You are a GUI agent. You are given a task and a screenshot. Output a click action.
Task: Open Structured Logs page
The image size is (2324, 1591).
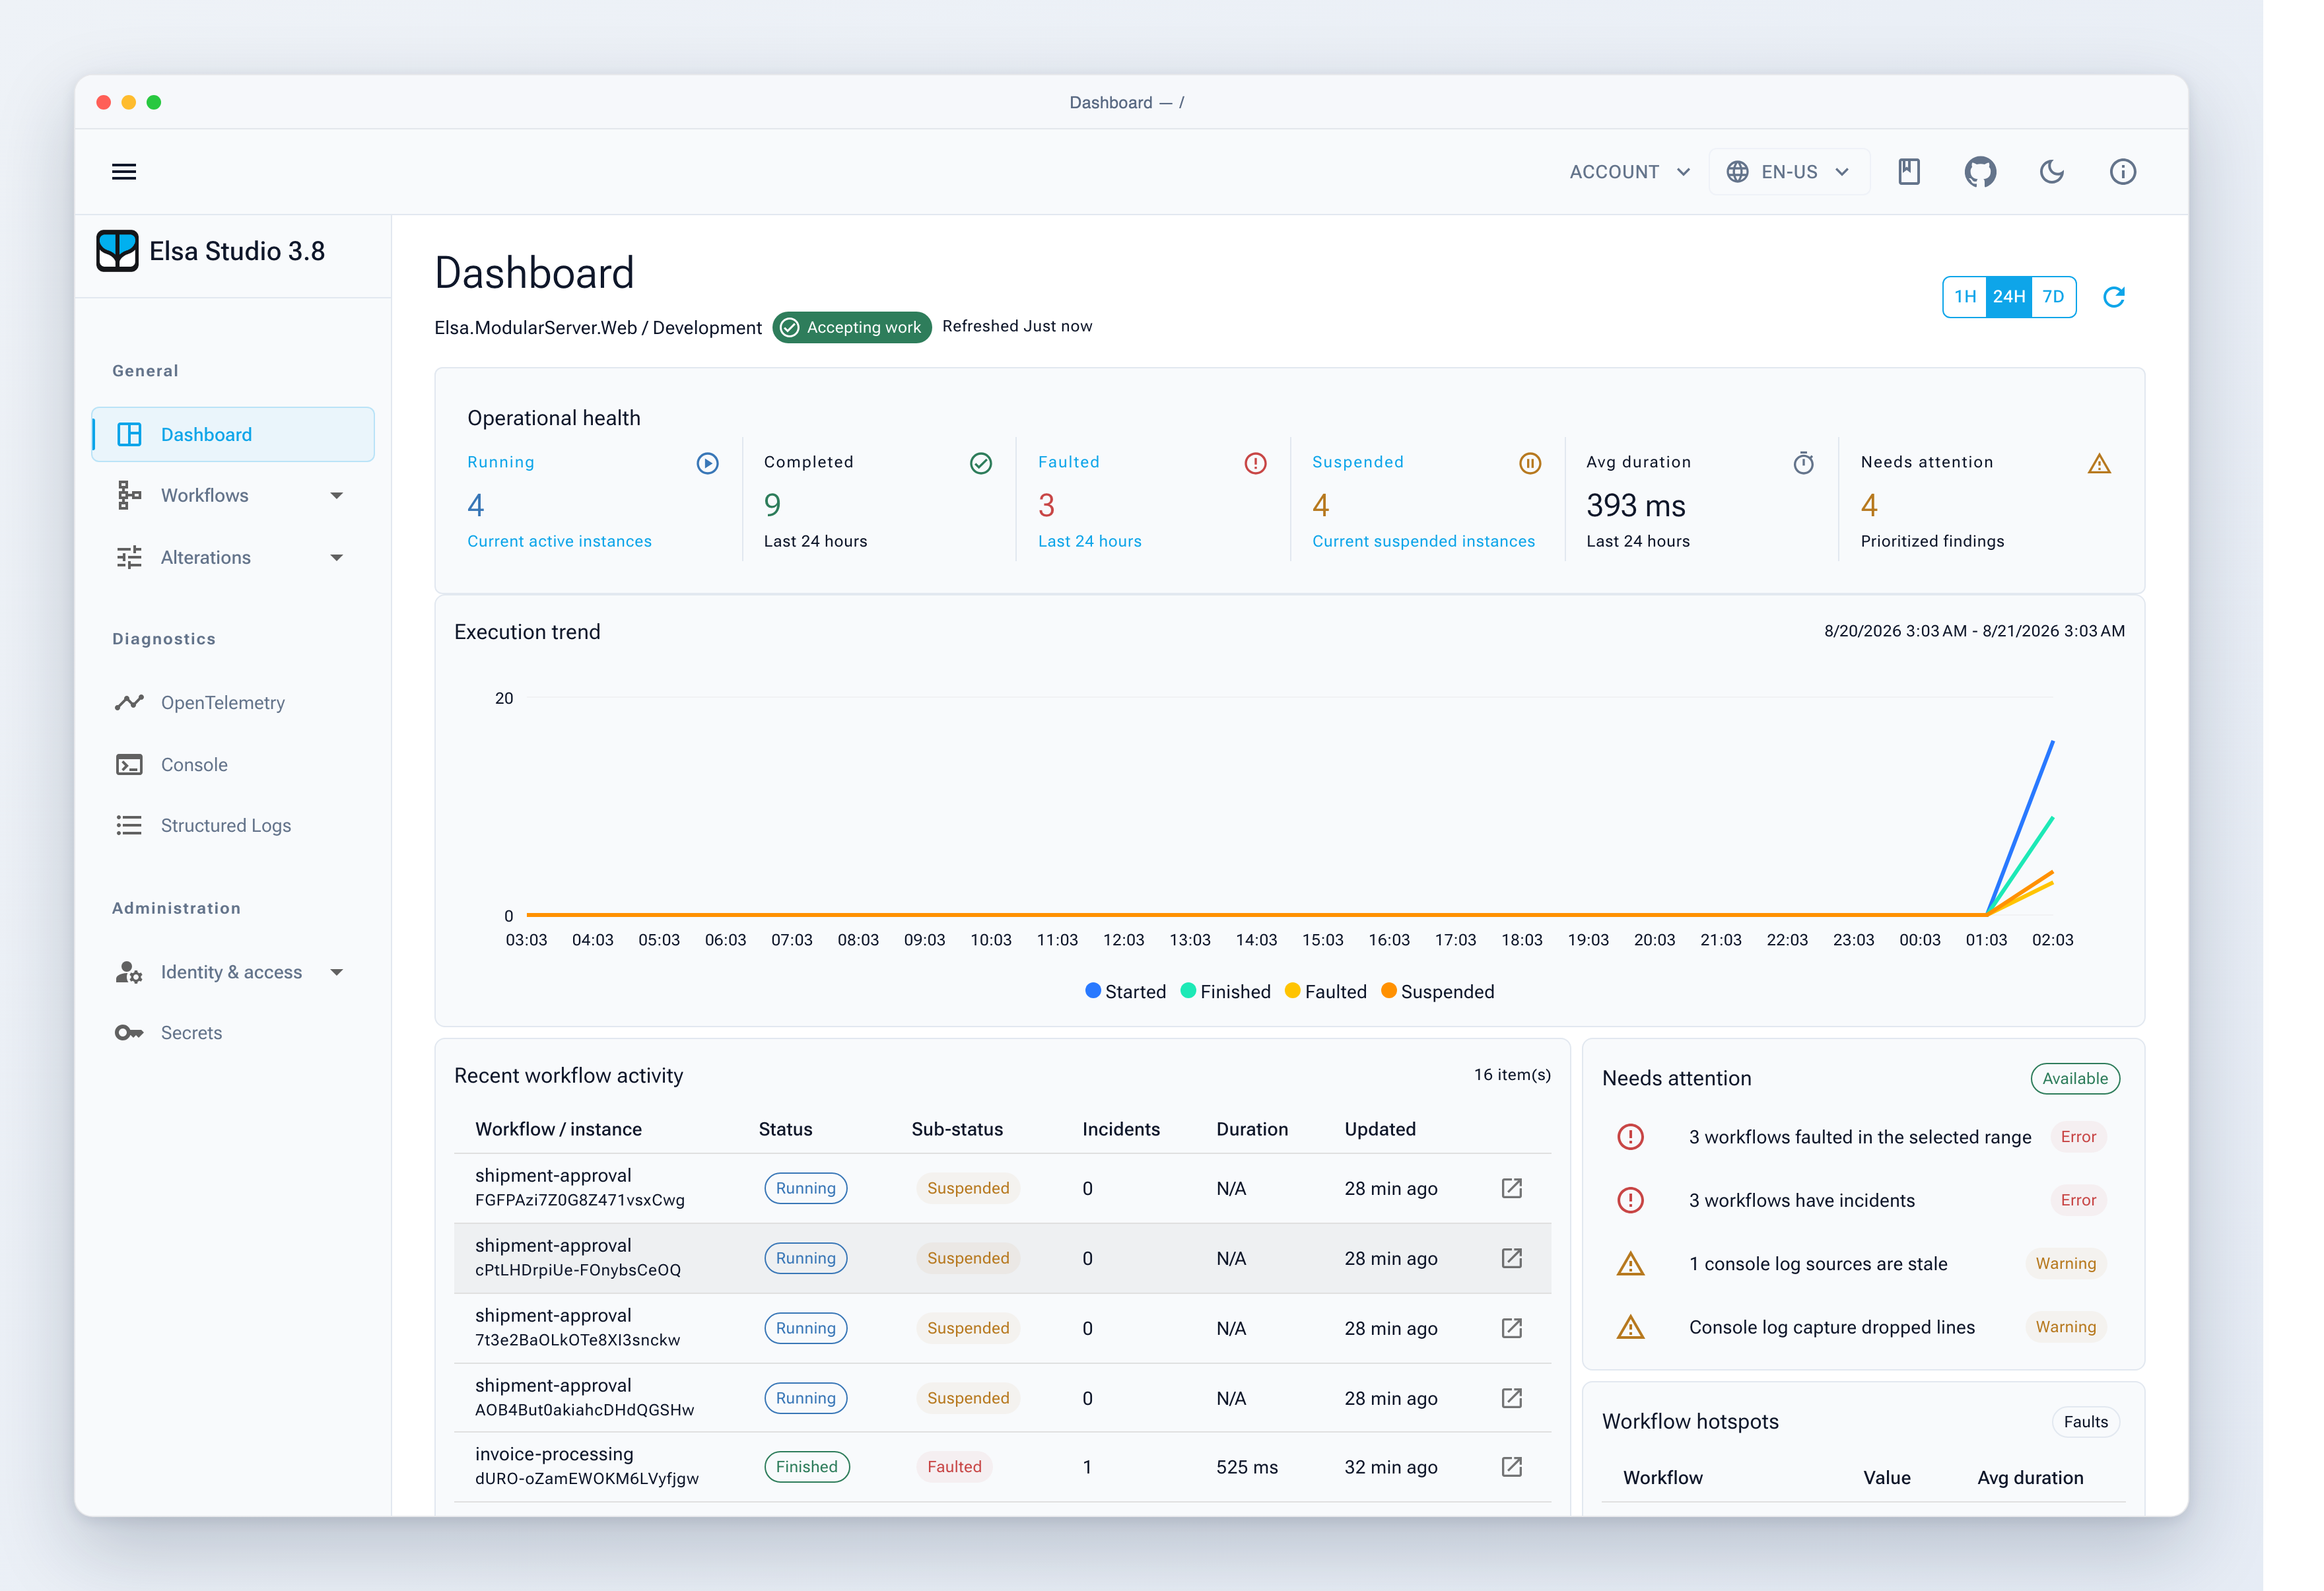pyautogui.click(x=233, y=825)
